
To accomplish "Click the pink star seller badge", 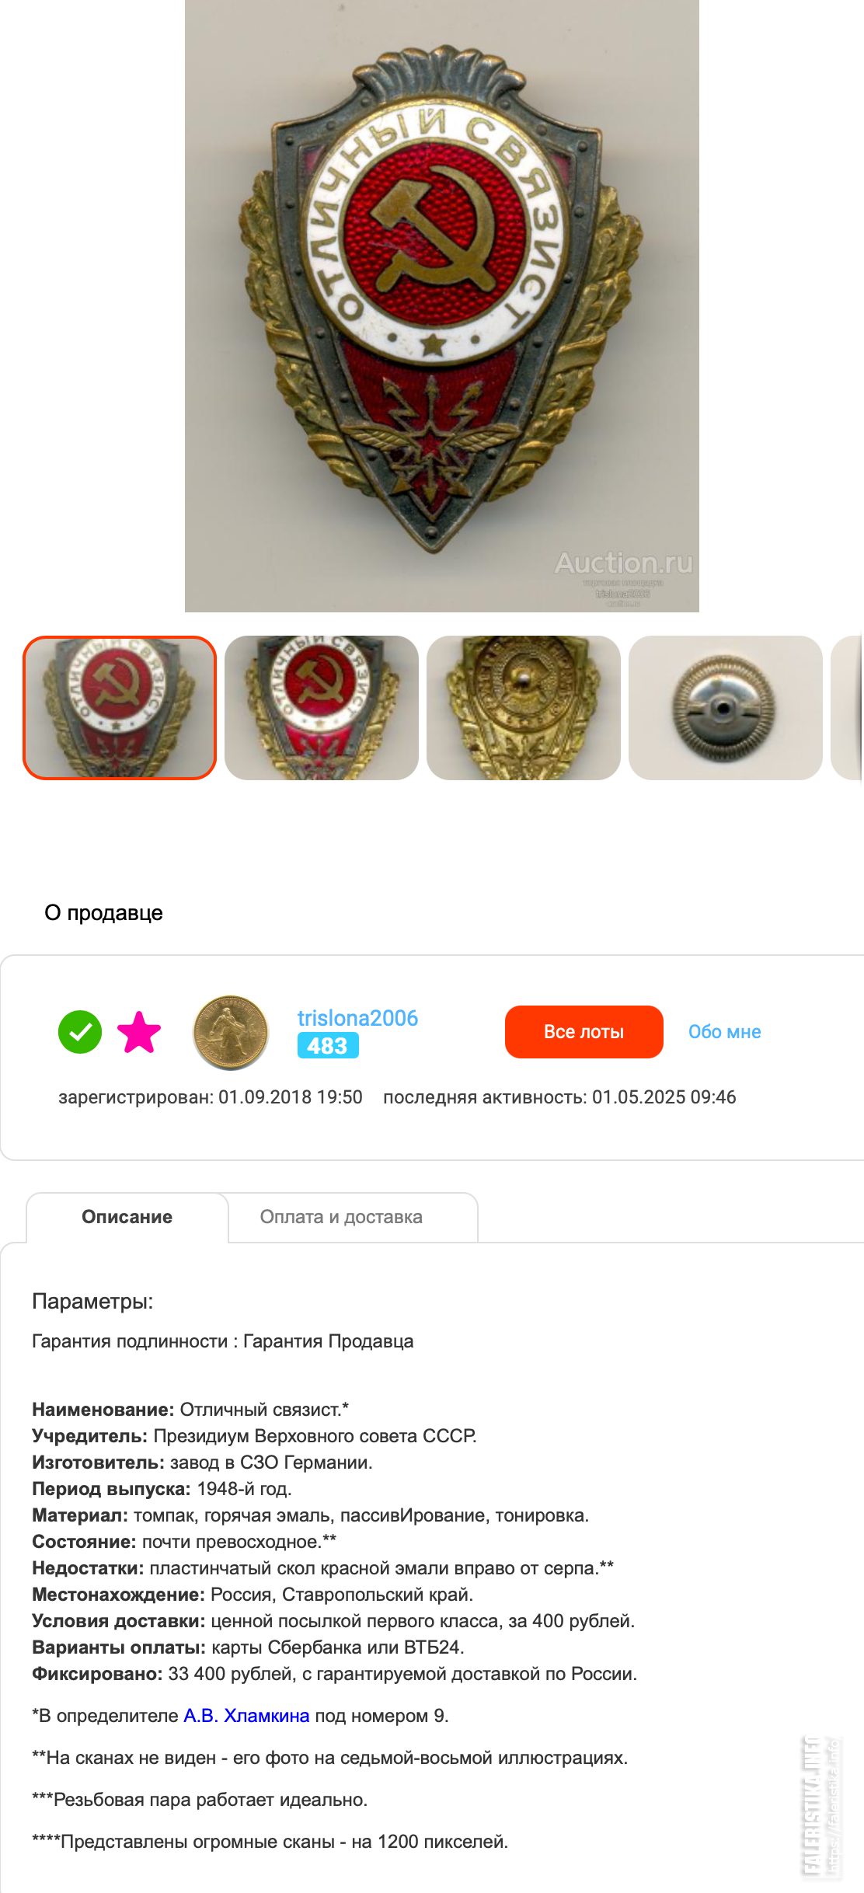I will click(x=139, y=1032).
